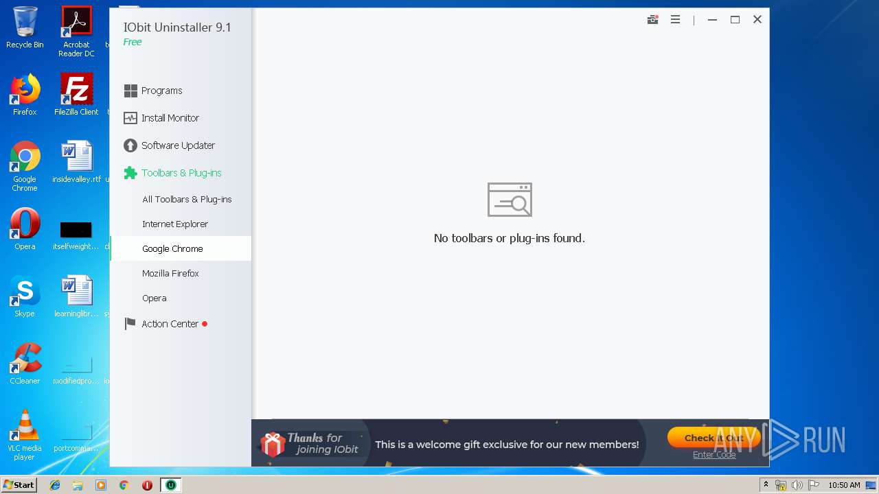Open VLC media player shortcut
This screenshot has width=879, height=494.
point(25,435)
